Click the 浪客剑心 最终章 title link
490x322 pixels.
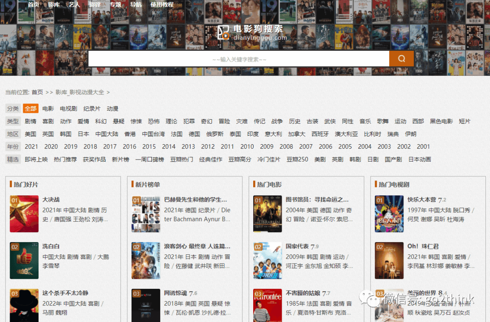click(x=197, y=246)
